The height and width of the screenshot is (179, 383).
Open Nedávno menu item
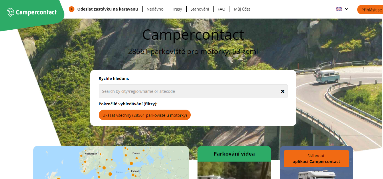coord(155,9)
